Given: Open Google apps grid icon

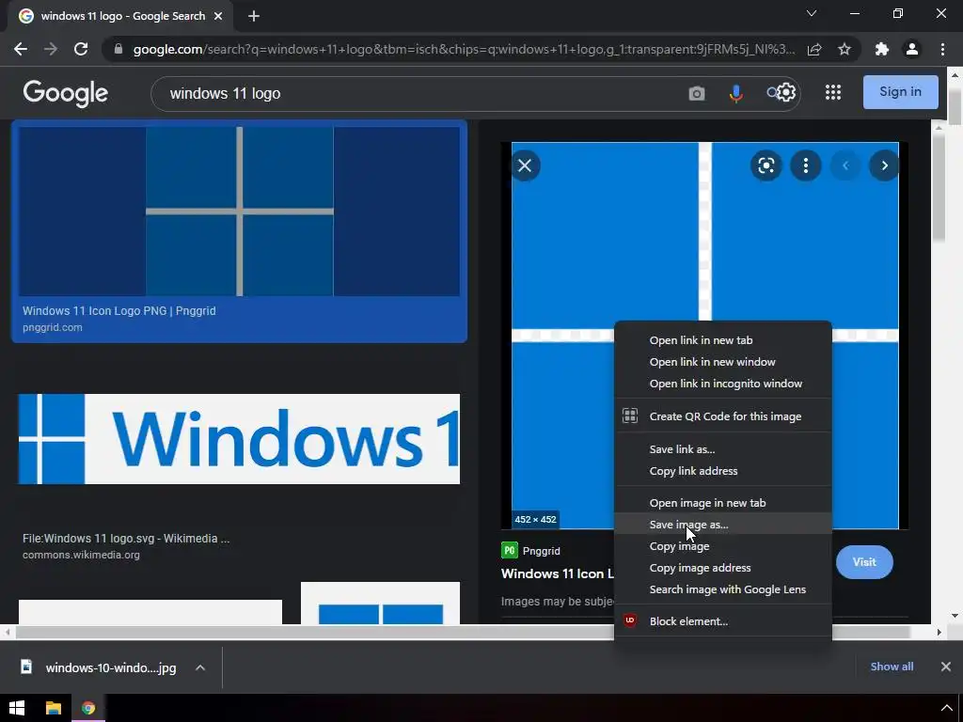Looking at the screenshot, I should coord(833,92).
